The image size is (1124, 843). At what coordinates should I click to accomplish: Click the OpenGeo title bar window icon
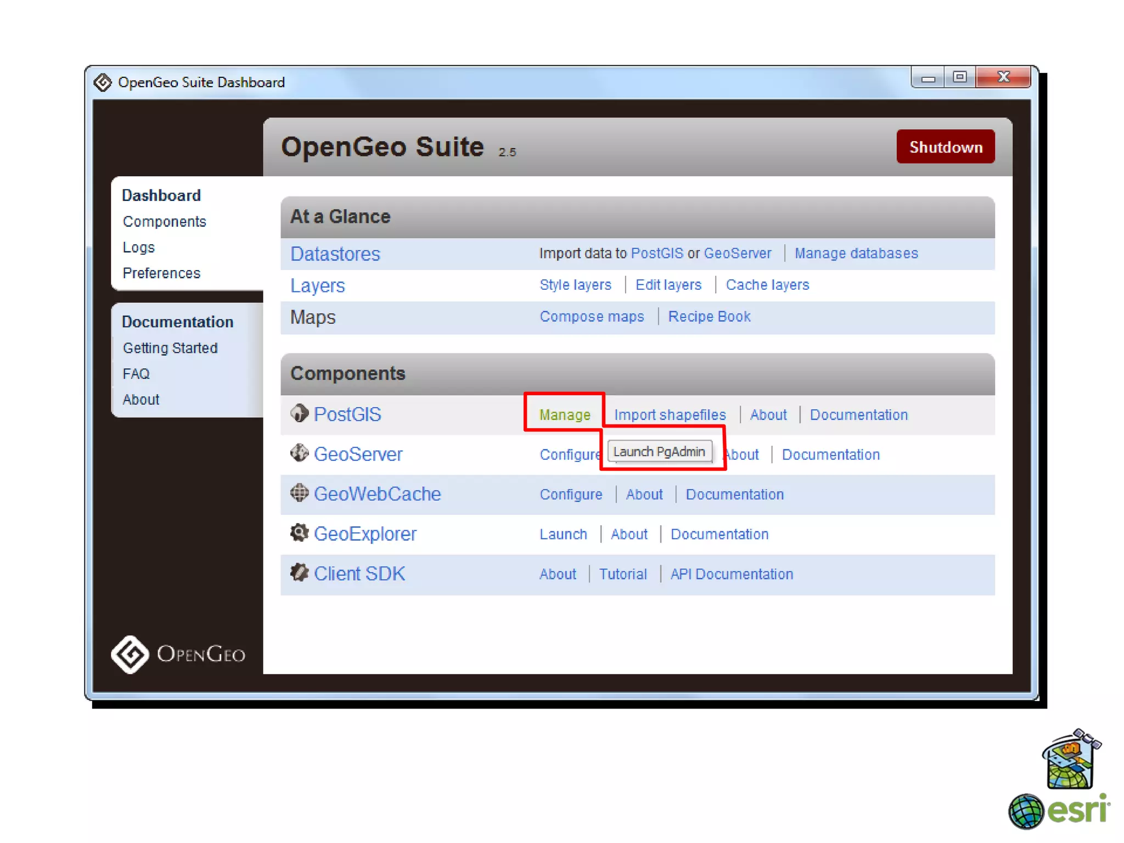click(x=103, y=82)
